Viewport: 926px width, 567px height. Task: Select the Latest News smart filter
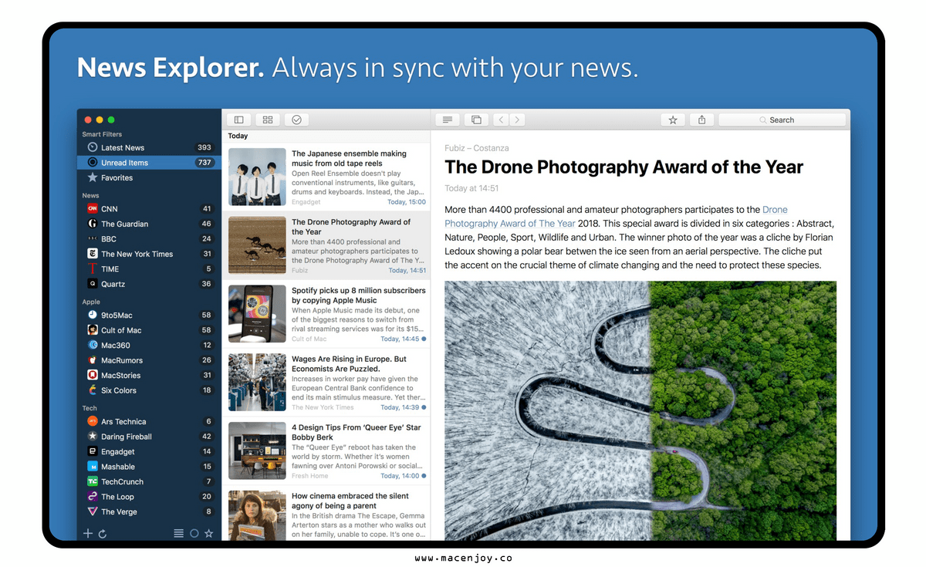point(149,147)
